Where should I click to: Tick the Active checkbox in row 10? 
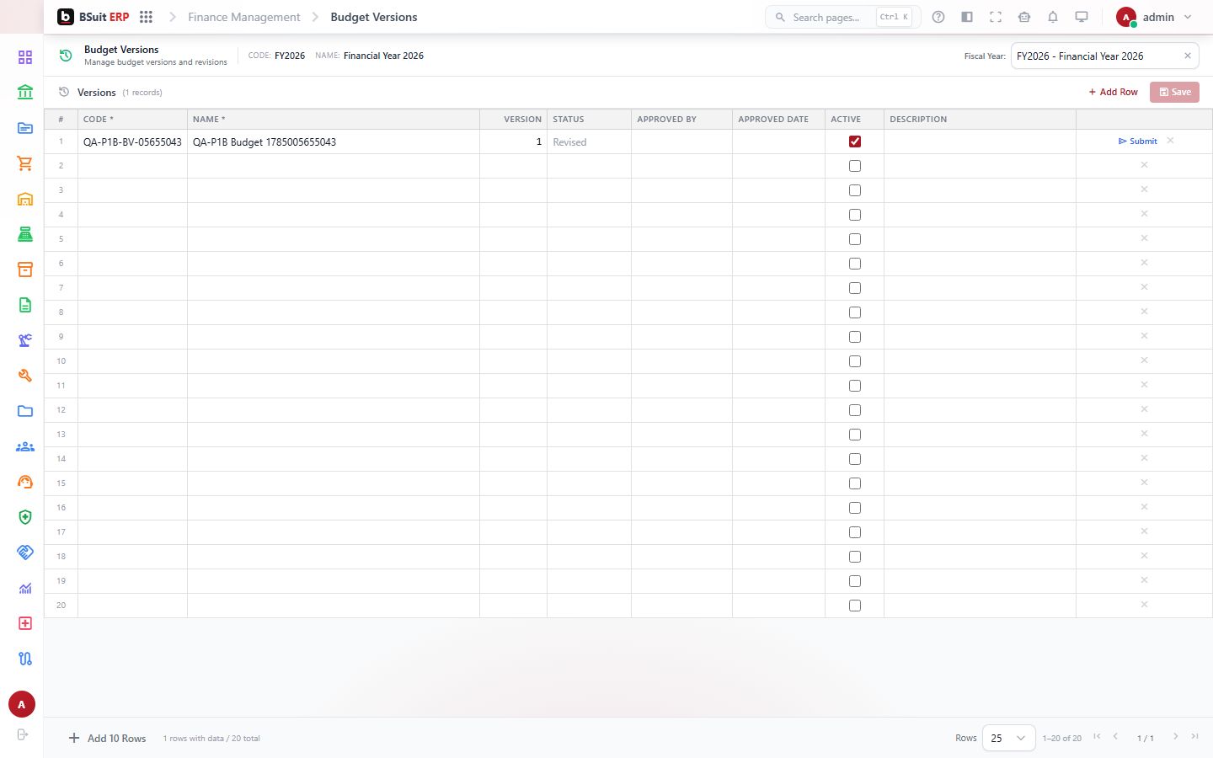tap(855, 361)
